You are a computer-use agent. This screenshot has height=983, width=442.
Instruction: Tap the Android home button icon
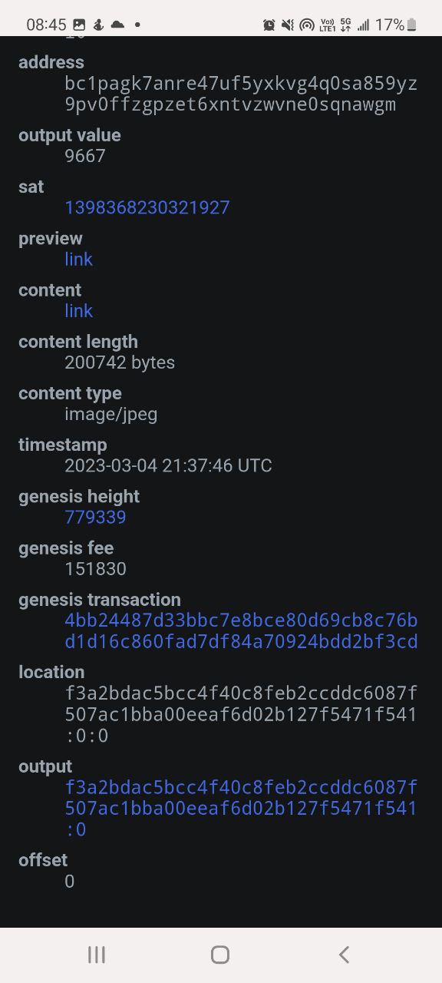pyautogui.click(x=220, y=955)
